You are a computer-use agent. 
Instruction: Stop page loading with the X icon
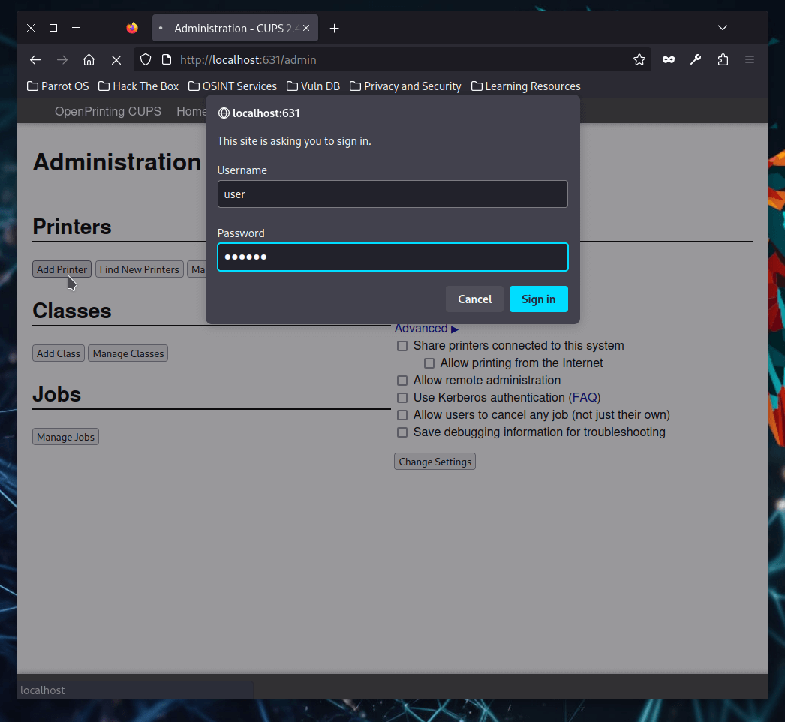(116, 59)
